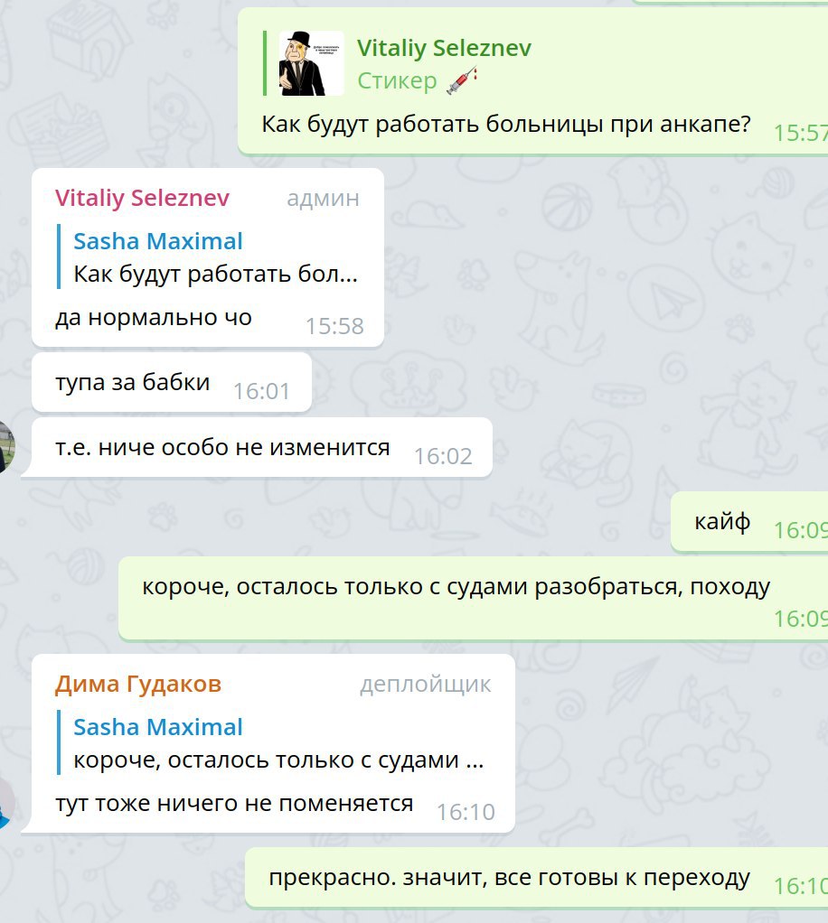Image resolution: width=828 pixels, height=923 pixels.
Task: Select the outgoing message 'кайф'
Action: 722,521
